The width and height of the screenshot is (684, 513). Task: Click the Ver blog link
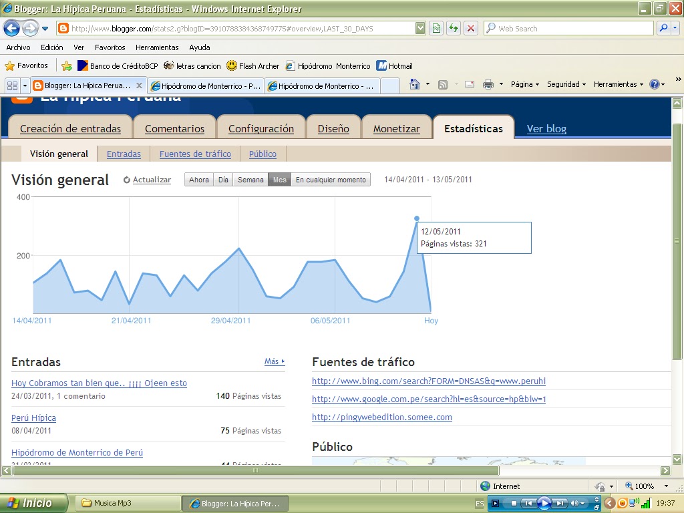(x=546, y=129)
